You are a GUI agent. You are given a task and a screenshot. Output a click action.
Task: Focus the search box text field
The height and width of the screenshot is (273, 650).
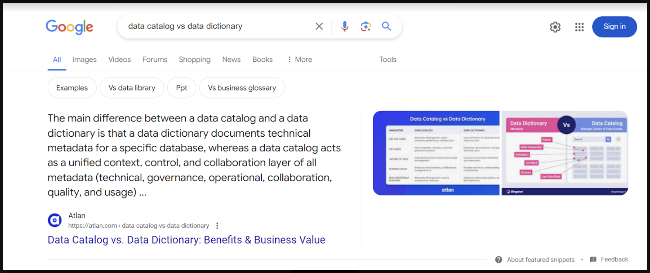[x=218, y=26]
